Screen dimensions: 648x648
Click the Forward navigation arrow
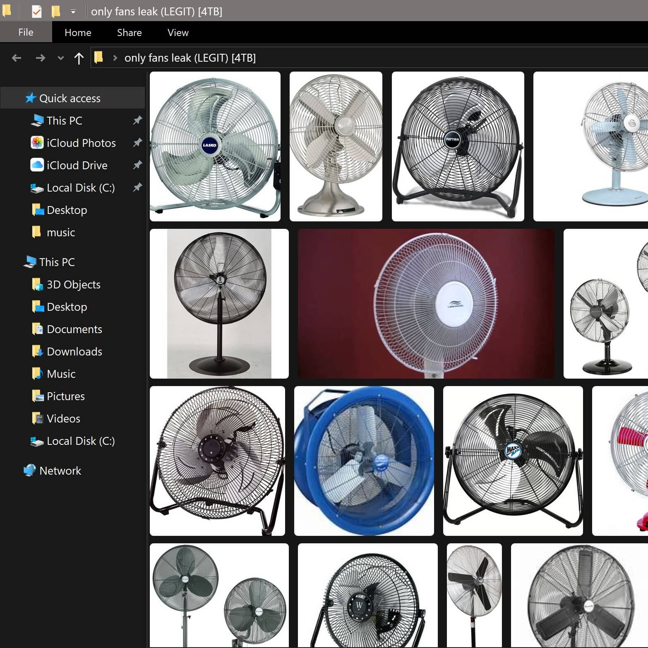coord(40,58)
